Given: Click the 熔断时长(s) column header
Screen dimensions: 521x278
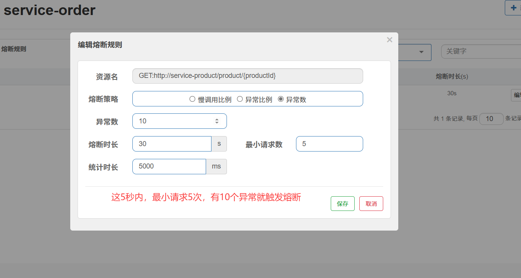Looking at the screenshot, I should [452, 76].
